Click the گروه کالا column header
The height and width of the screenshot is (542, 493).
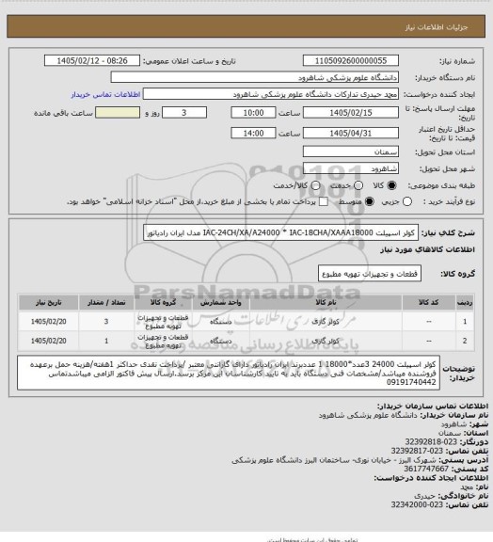(x=163, y=302)
